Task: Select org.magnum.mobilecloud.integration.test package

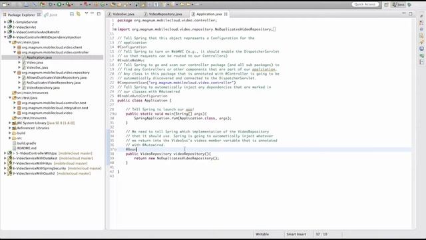Action: tap(55, 108)
